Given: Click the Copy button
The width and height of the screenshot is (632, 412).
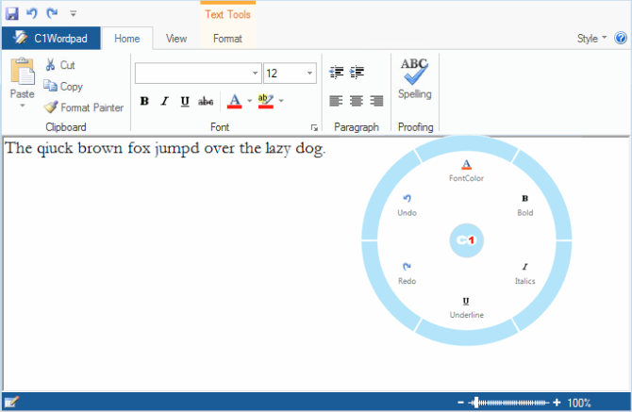Looking at the screenshot, I should point(63,86).
